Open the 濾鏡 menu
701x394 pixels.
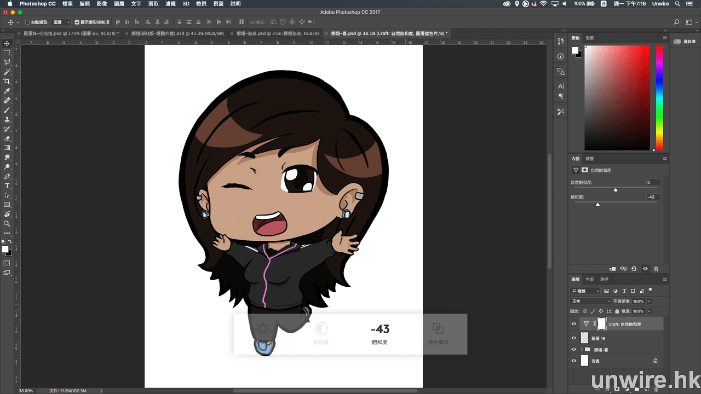(x=170, y=4)
